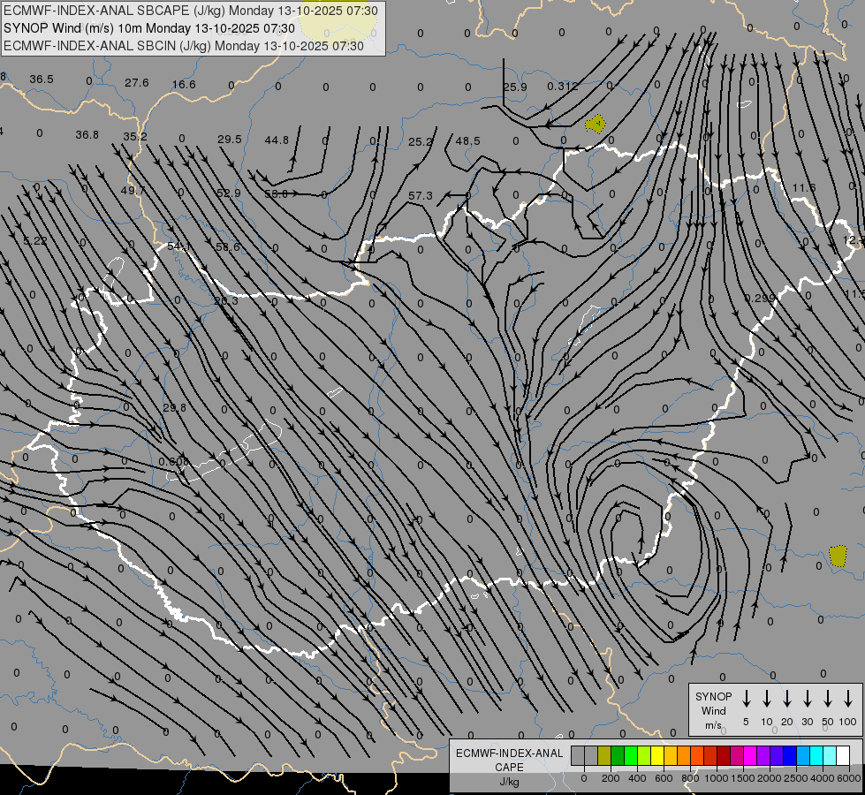Click the 29.5 value on the map
This screenshot has height=795, width=865.
tap(230, 140)
